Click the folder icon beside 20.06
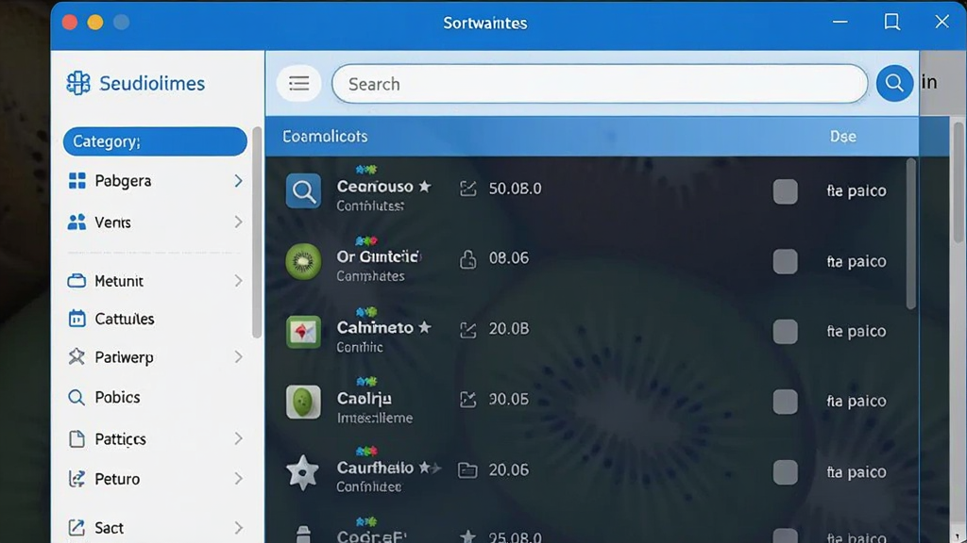This screenshot has width=967, height=543. (467, 471)
